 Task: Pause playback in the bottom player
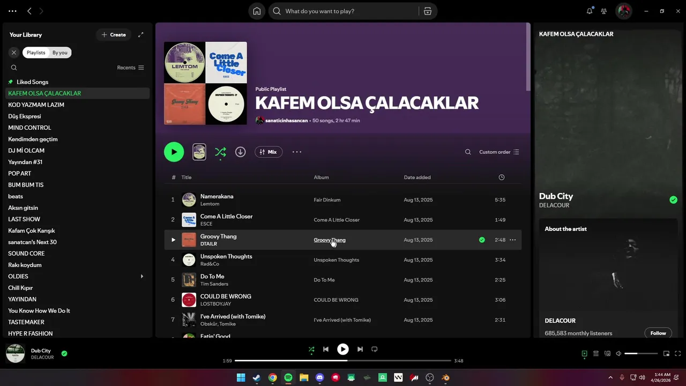pyautogui.click(x=343, y=349)
